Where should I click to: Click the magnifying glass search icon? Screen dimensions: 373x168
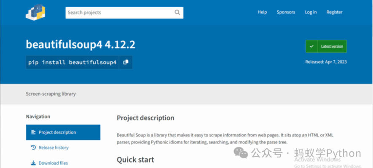pos(178,13)
